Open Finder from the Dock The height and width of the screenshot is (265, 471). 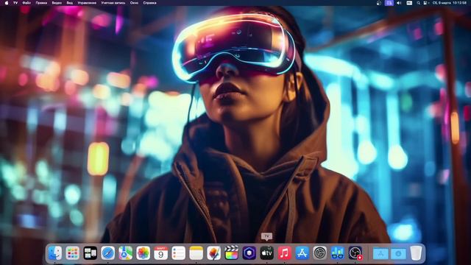click(x=55, y=253)
